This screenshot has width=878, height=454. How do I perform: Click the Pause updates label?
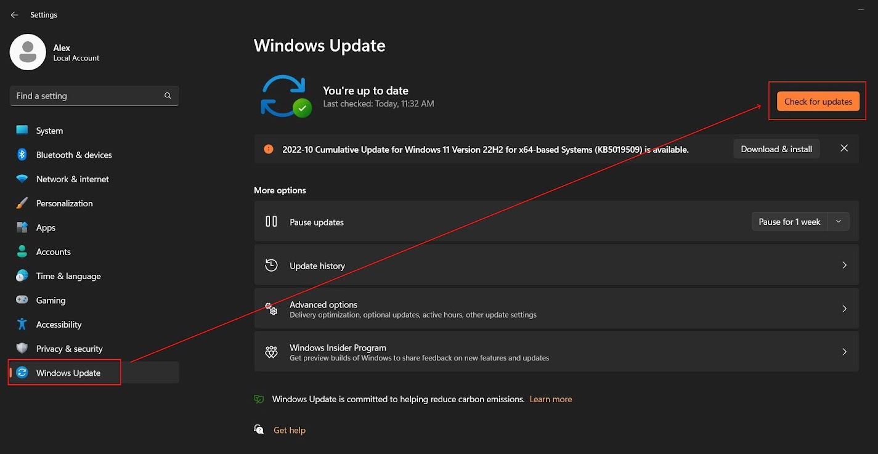click(x=317, y=222)
